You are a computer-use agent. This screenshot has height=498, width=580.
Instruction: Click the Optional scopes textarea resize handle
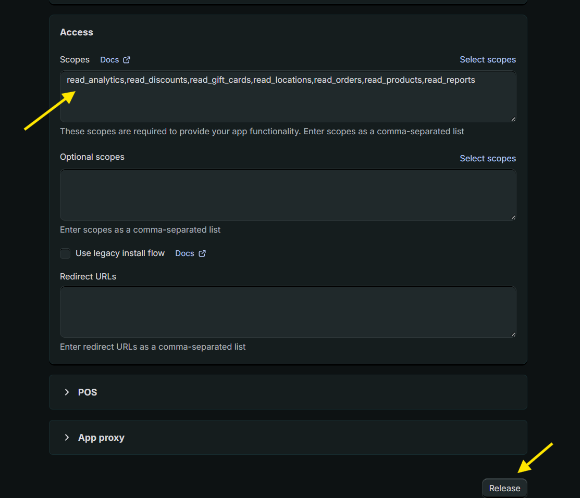point(513,218)
